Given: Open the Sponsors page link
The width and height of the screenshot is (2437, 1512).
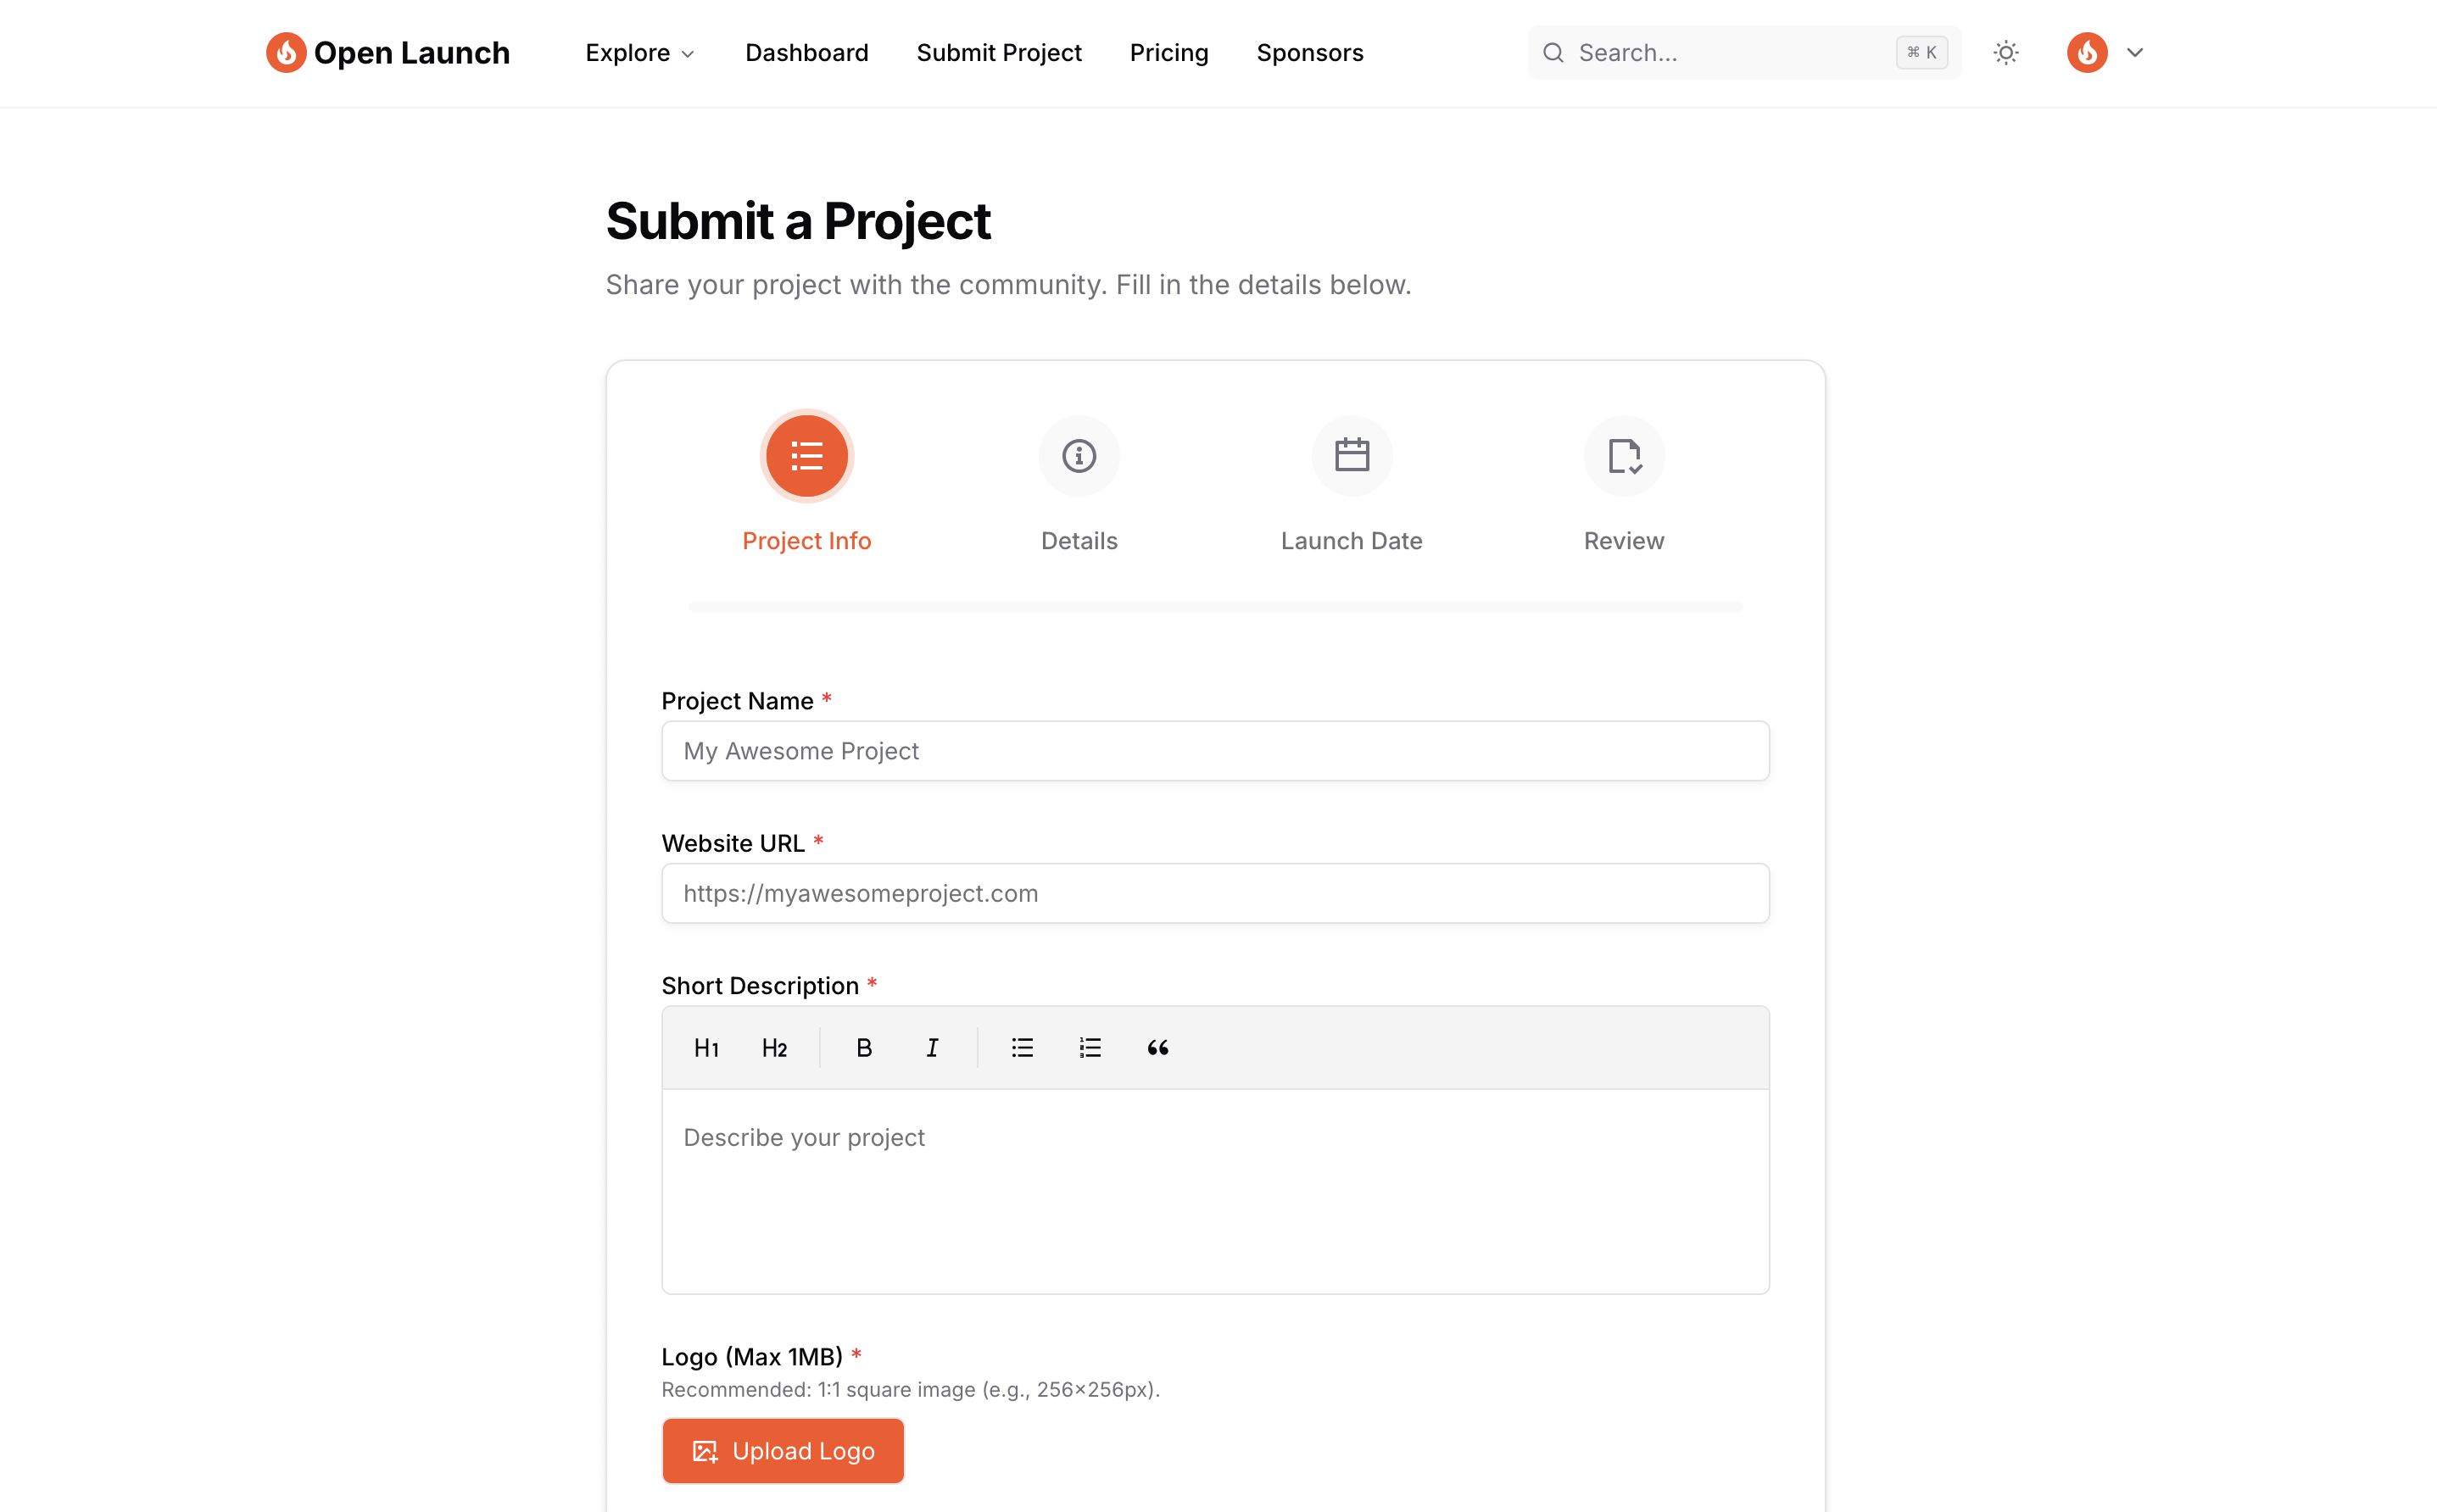Looking at the screenshot, I should click(x=1309, y=53).
